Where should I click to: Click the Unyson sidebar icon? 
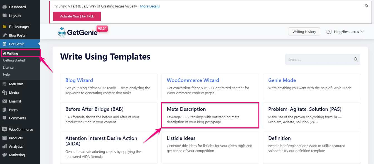[4, 16]
